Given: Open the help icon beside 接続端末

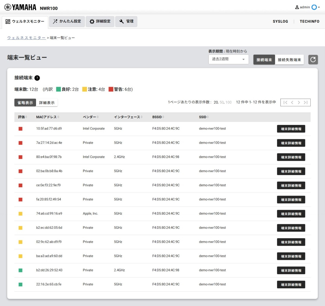Looking at the screenshot, I should point(37,78).
